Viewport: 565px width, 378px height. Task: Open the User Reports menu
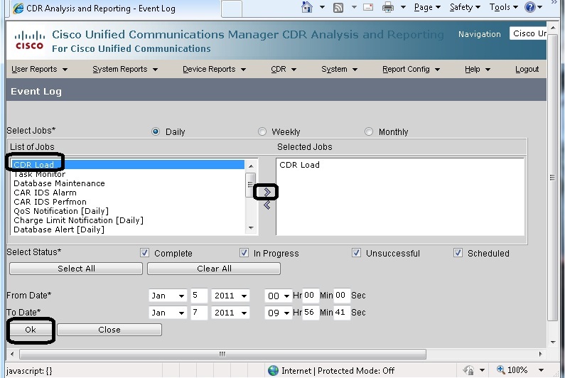click(39, 69)
